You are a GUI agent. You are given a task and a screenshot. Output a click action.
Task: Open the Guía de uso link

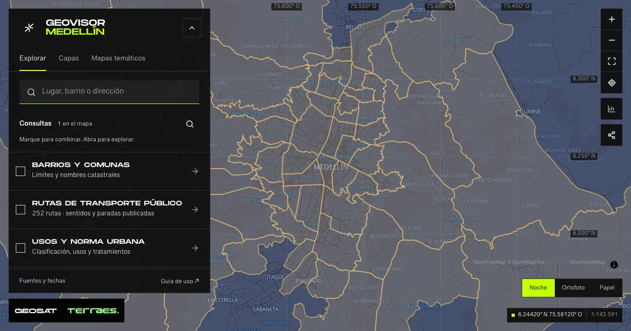(180, 281)
